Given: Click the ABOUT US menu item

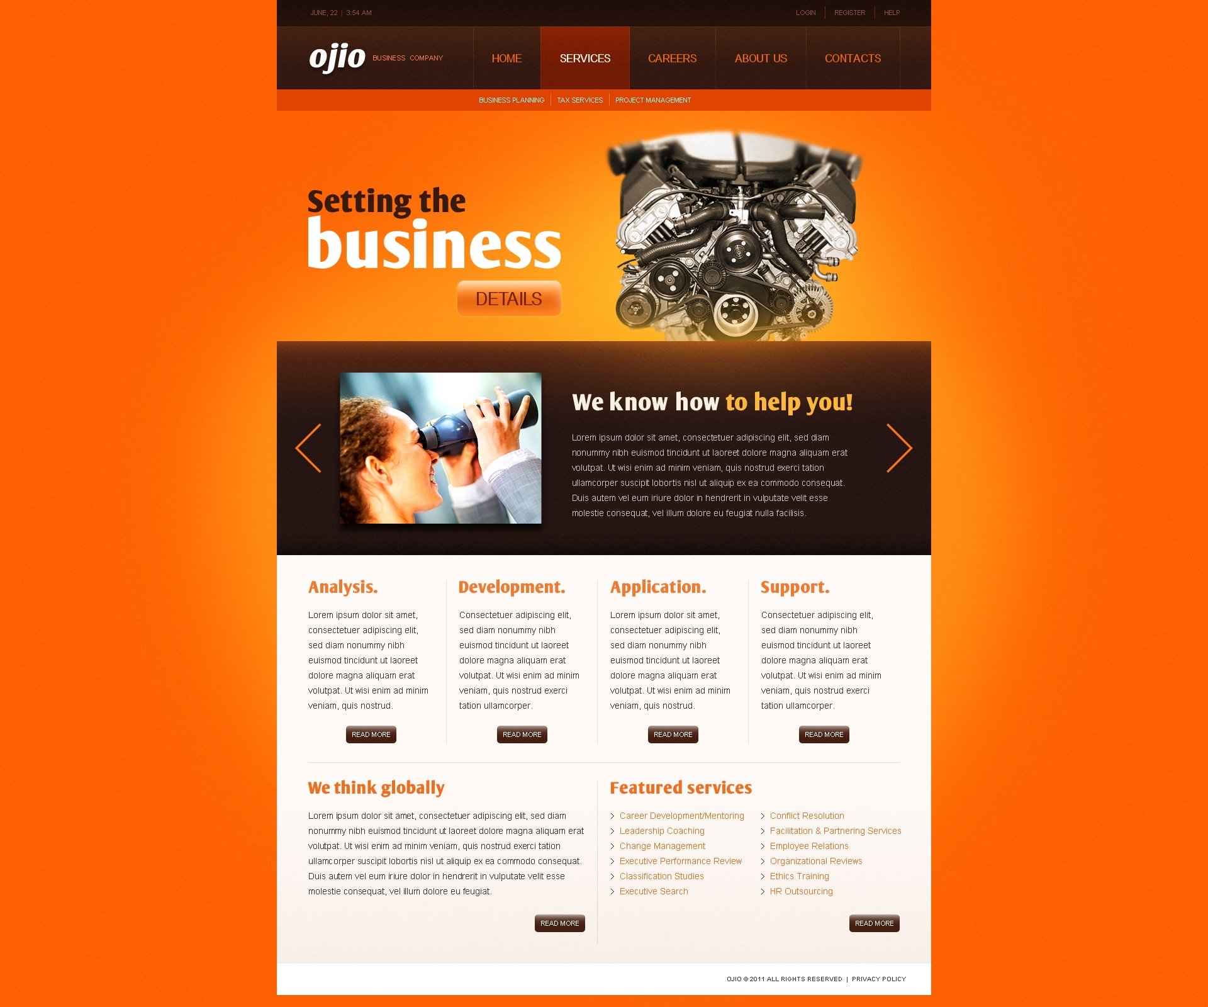Looking at the screenshot, I should coord(759,59).
